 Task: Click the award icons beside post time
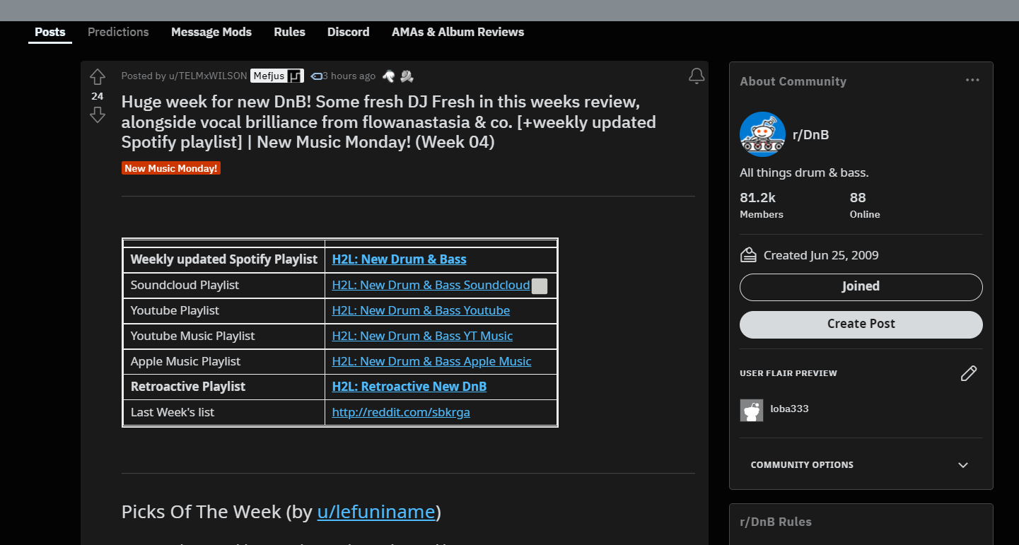click(x=398, y=76)
